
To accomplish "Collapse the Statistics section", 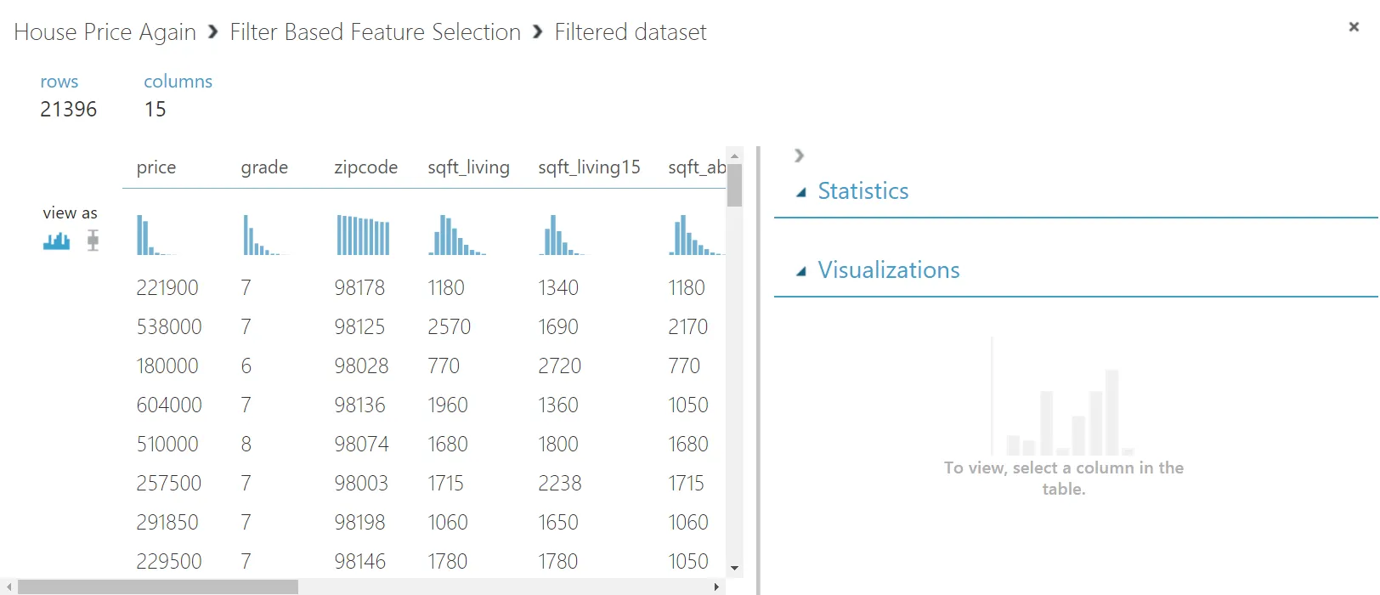I will point(800,192).
